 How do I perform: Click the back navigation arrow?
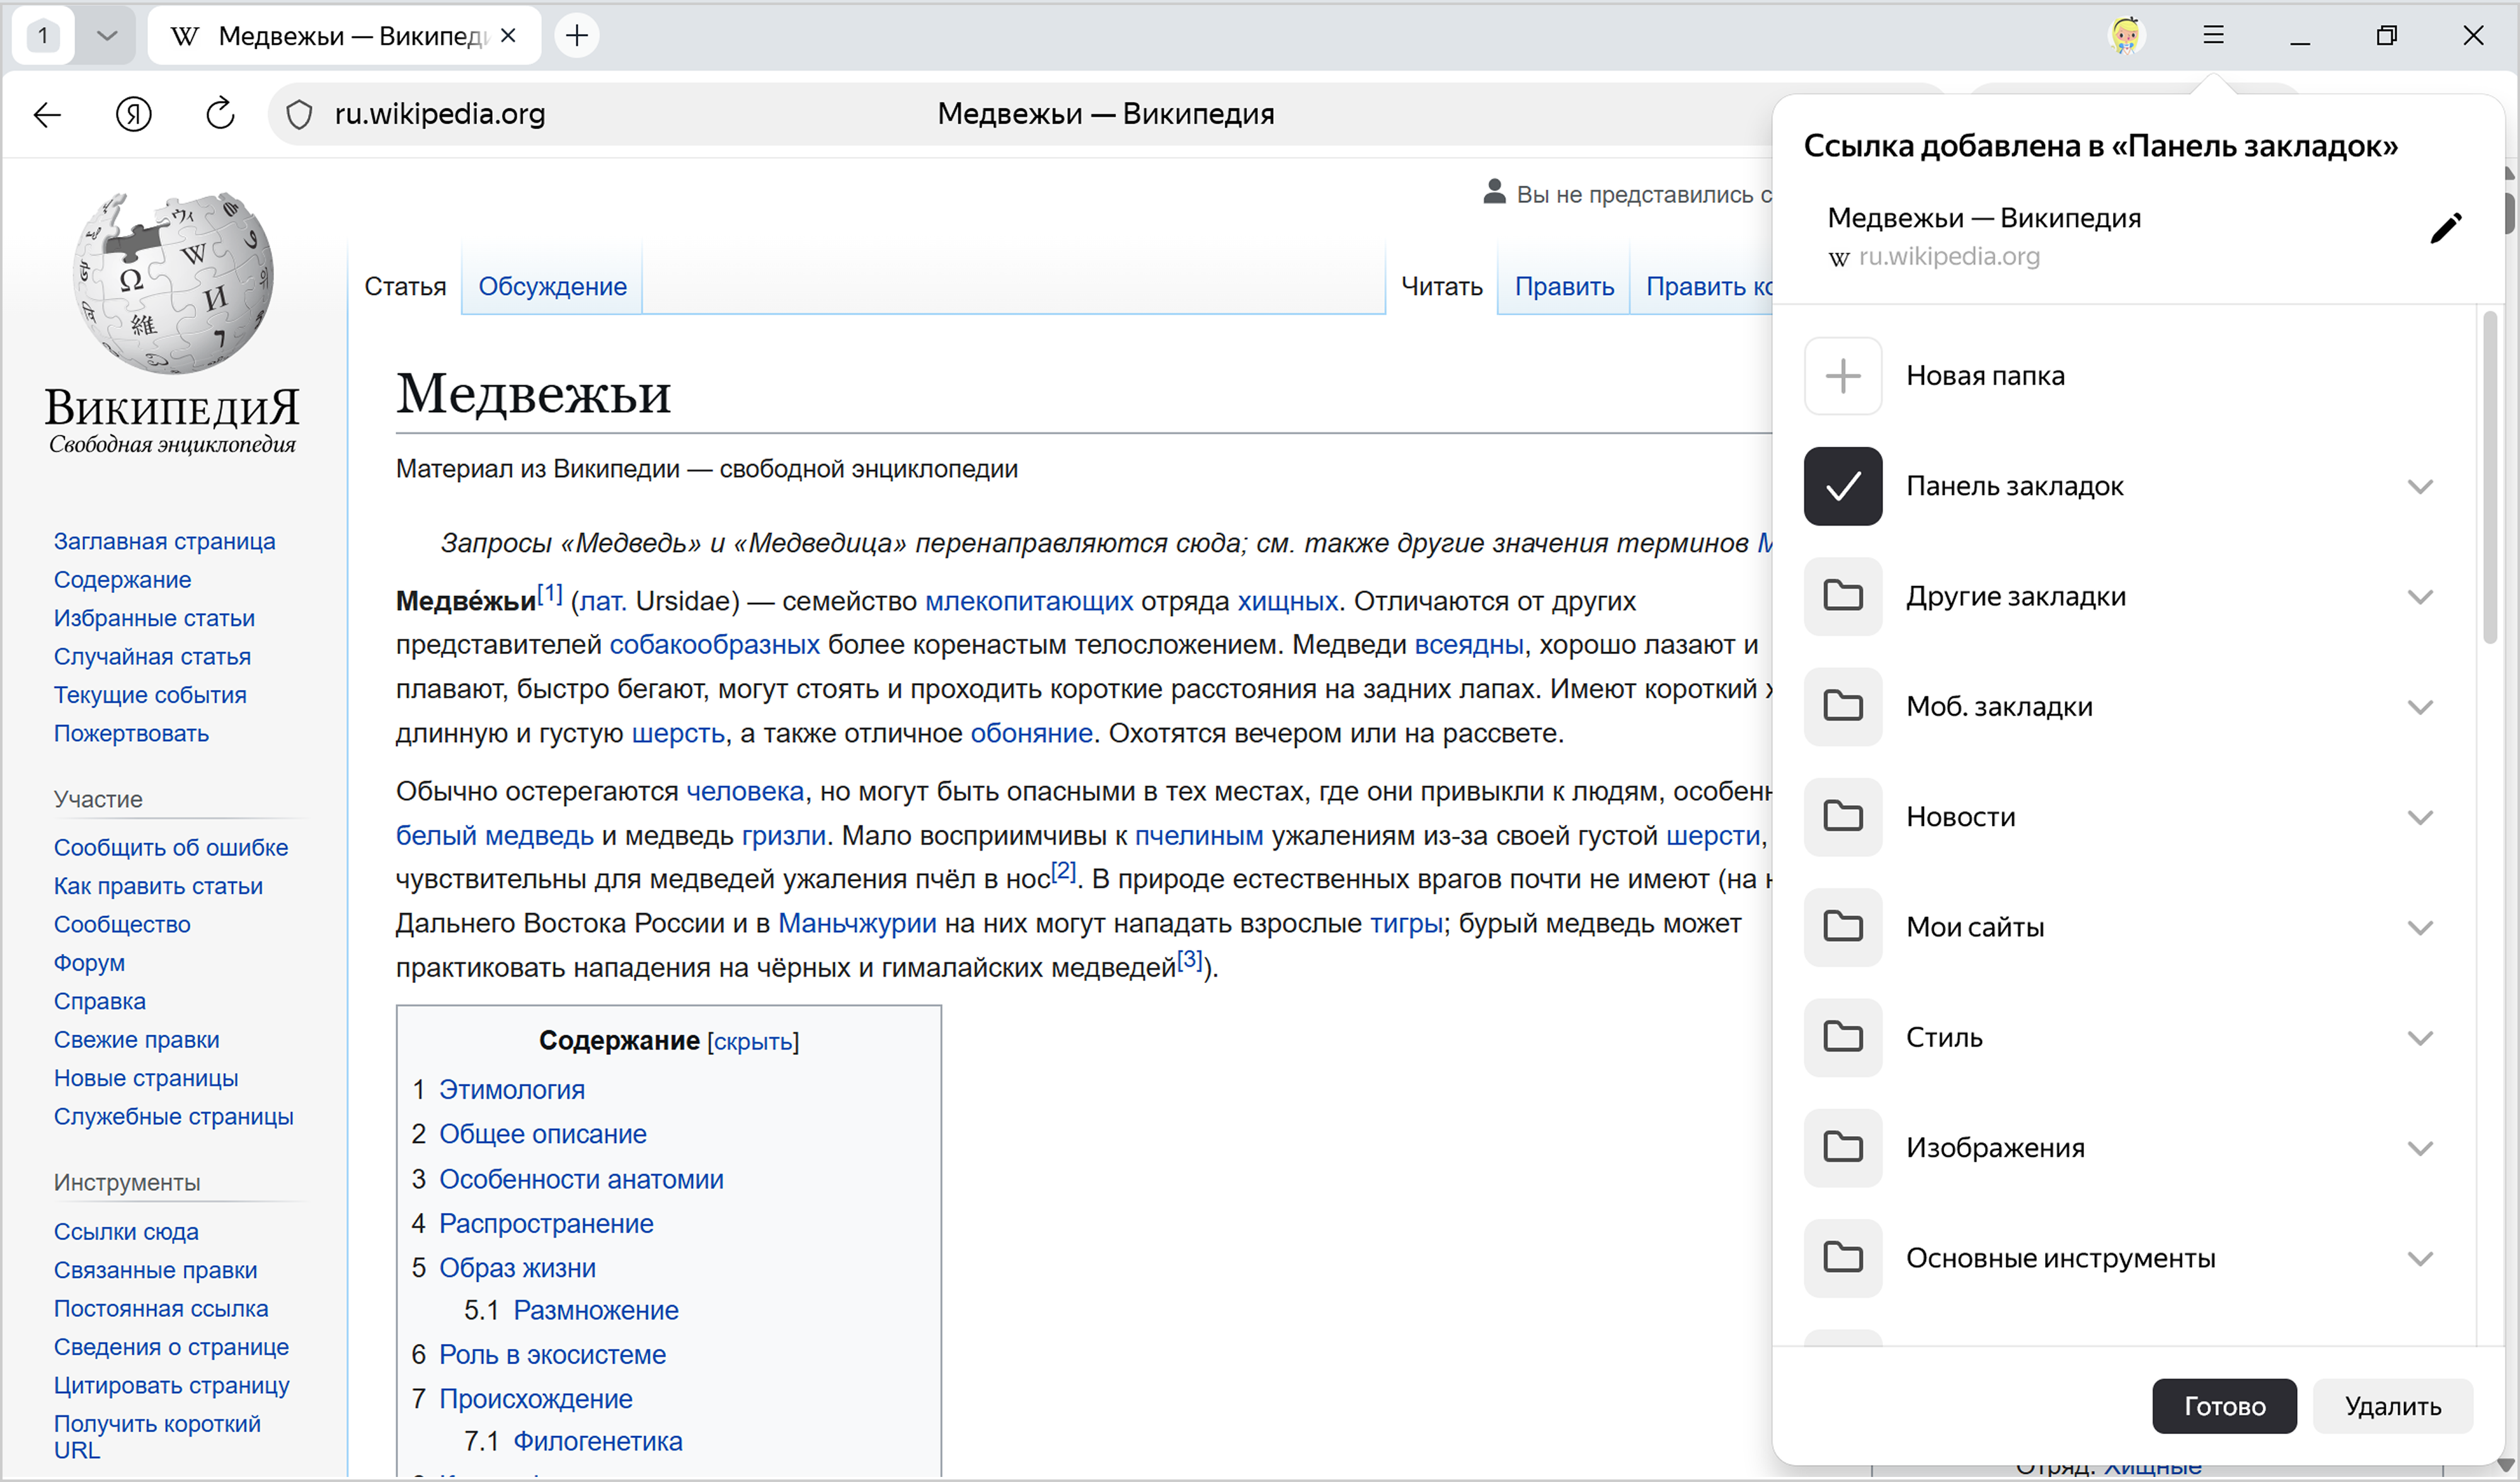click(x=47, y=115)
